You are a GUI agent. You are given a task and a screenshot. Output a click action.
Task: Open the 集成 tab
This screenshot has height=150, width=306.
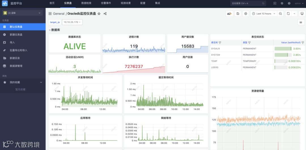tap(158, 3)
